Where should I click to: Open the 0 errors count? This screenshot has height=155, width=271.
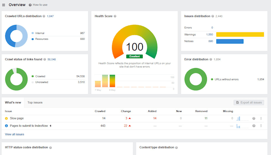point(212,27)
